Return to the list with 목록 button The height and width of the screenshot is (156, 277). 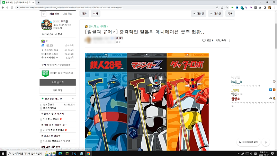tap(230, 14)
